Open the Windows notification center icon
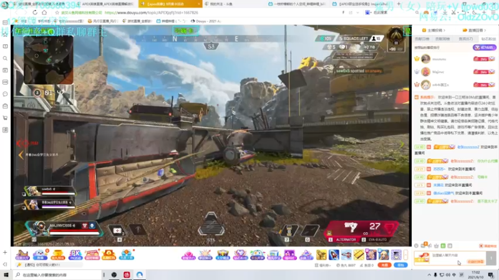Viewport: 499px width, 280px height. tap(491, 275)
